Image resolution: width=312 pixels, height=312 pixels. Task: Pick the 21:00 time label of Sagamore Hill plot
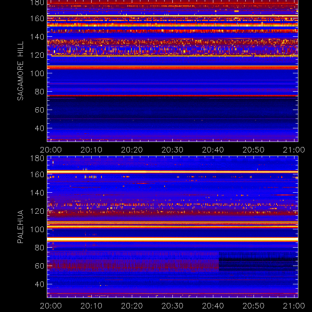(294, 150)
